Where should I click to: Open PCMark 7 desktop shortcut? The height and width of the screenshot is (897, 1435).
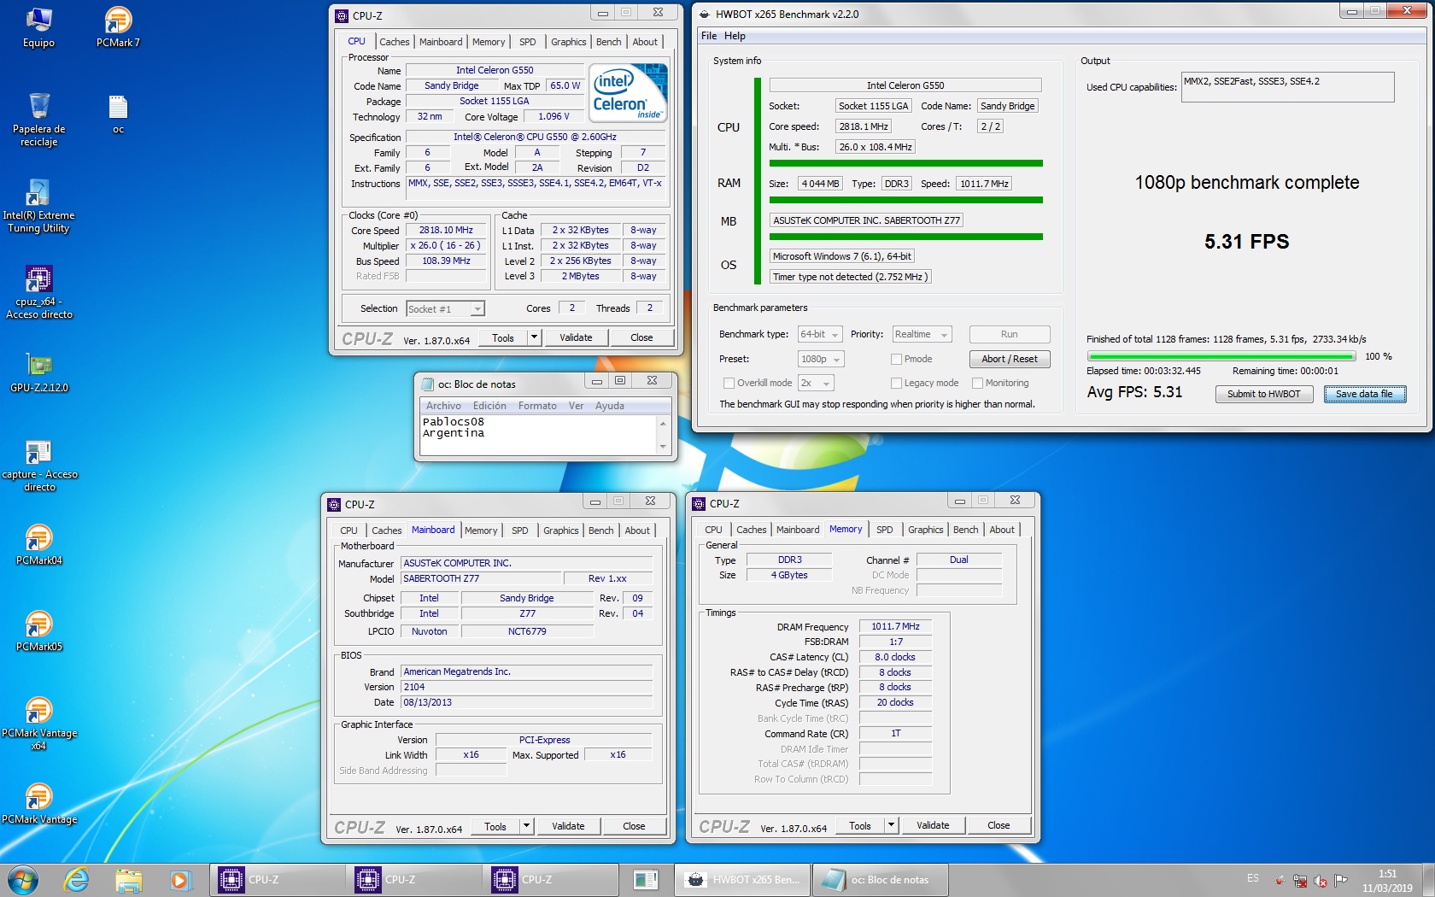pos(118,26)
